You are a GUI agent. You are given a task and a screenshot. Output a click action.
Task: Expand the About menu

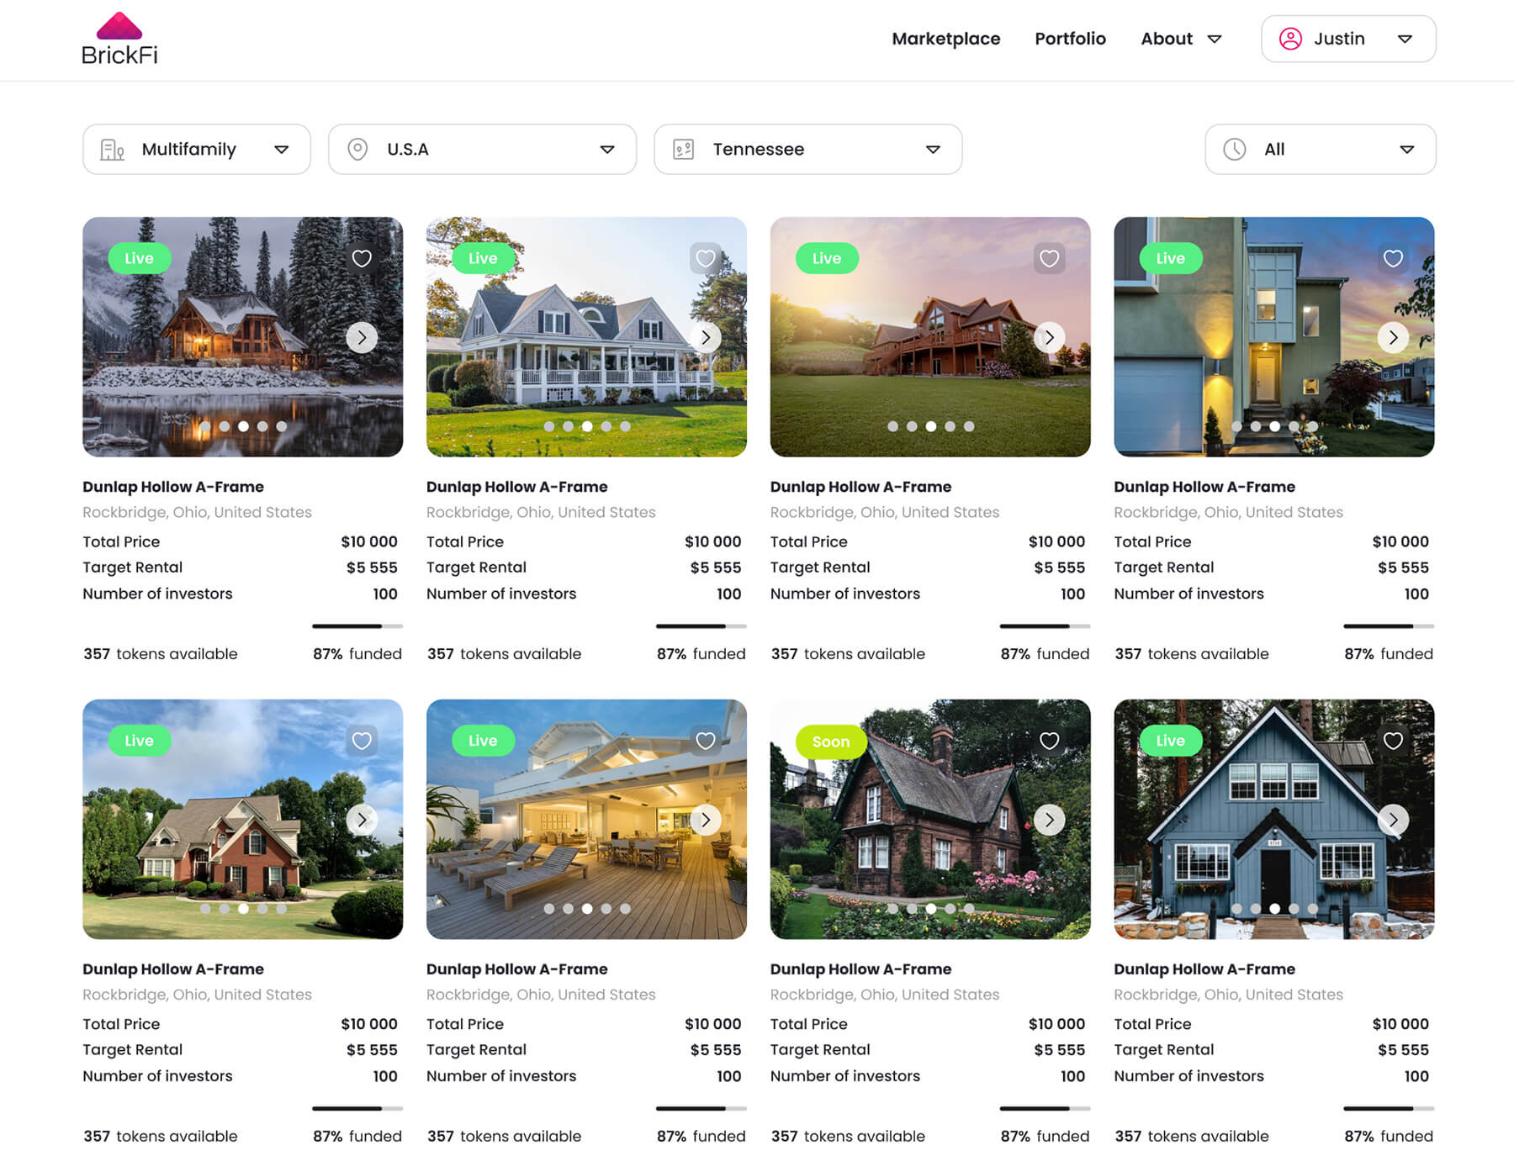point(1180,40)
